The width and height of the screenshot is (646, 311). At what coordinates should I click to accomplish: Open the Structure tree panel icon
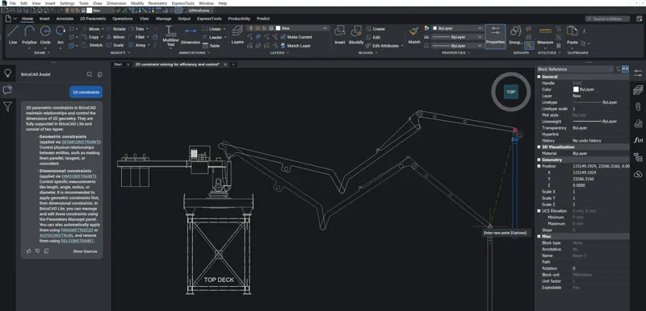tap(638, 157)
